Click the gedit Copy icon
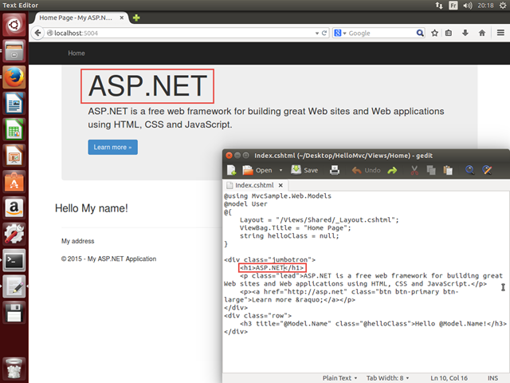The image size is (510, 383). 431,170
